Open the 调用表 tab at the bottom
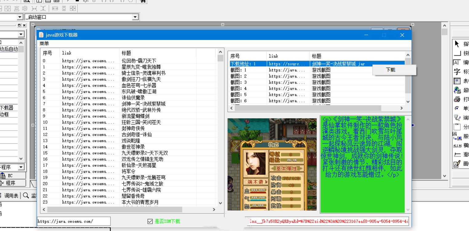 point(11,196)
